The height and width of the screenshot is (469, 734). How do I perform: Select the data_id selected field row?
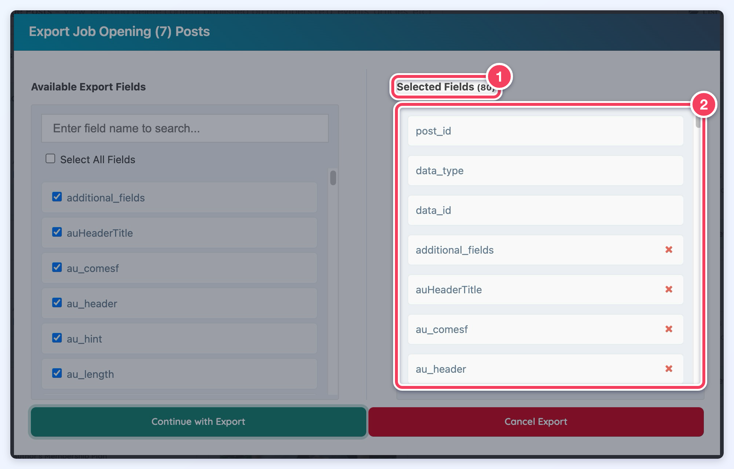click(x=545, y=210)
